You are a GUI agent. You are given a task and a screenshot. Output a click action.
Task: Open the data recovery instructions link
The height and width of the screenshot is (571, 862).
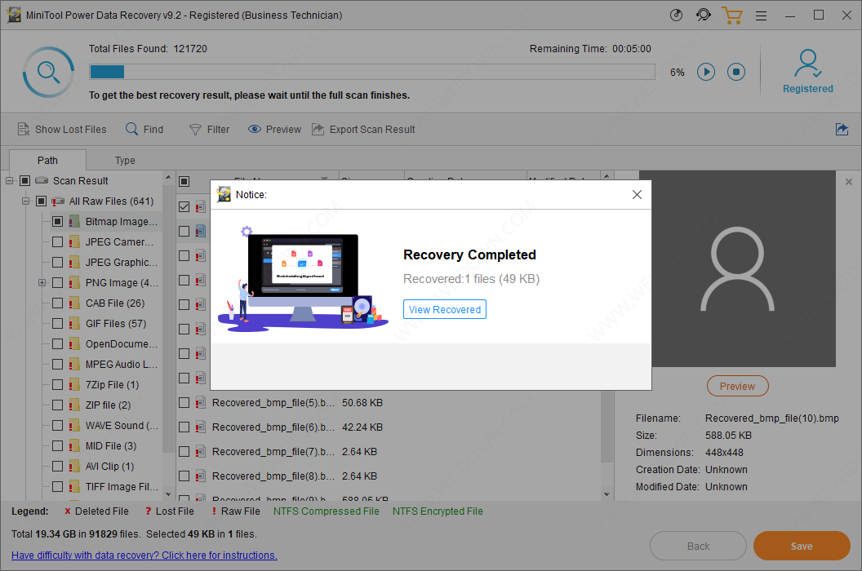(x=144, y=555)
